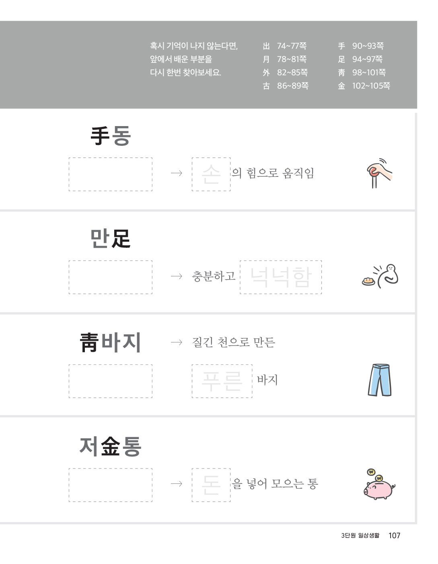Screen dimensions: 438x564
Task: Select the empty answer box under 手동
Action: [x=111, y=174]
